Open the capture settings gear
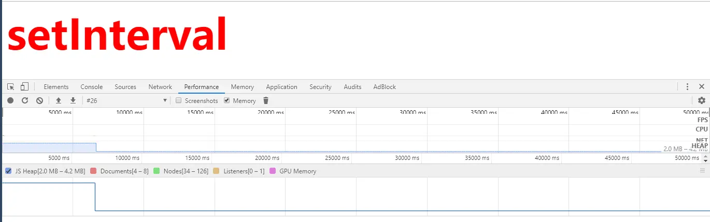Image resolution: width=710 pixels, height=222 pixels. click(702, 101)
